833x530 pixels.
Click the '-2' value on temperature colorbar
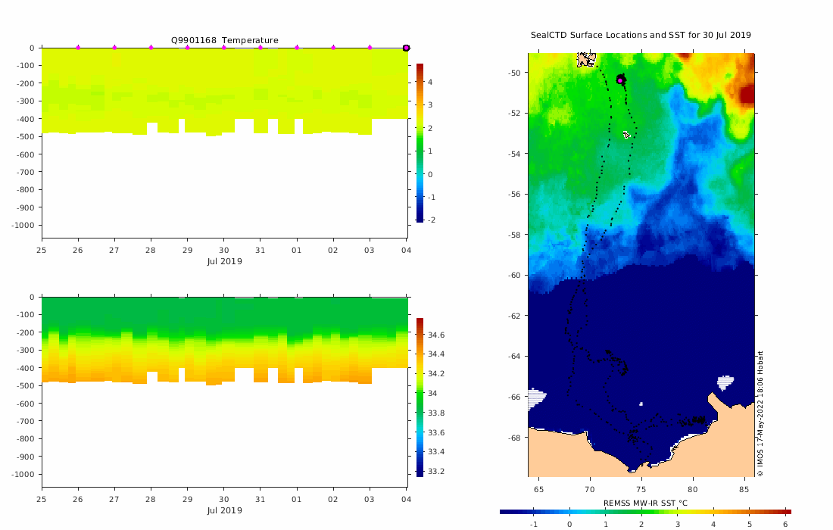[432, 220]
